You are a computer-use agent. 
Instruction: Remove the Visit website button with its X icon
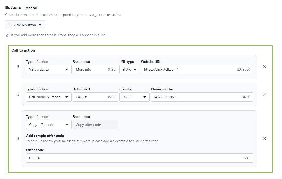pos(265,67)
